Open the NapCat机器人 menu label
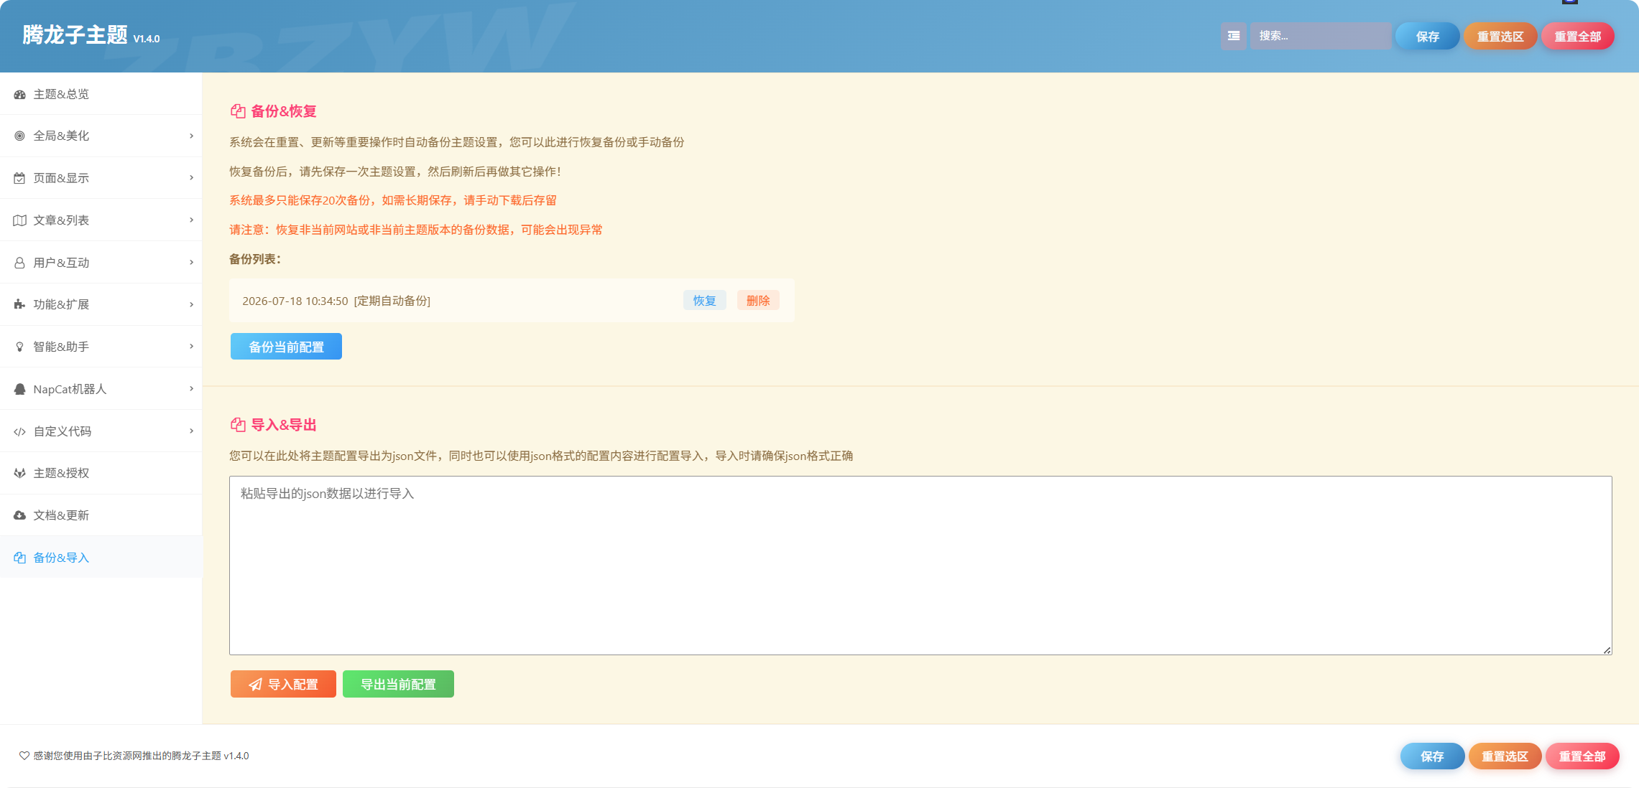This screenshot has width=1639, height=788. coord(70,389)
